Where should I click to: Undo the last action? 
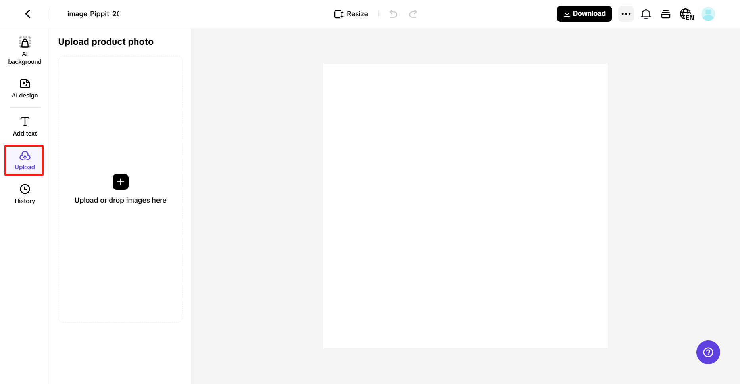click(x=393, y=14)
